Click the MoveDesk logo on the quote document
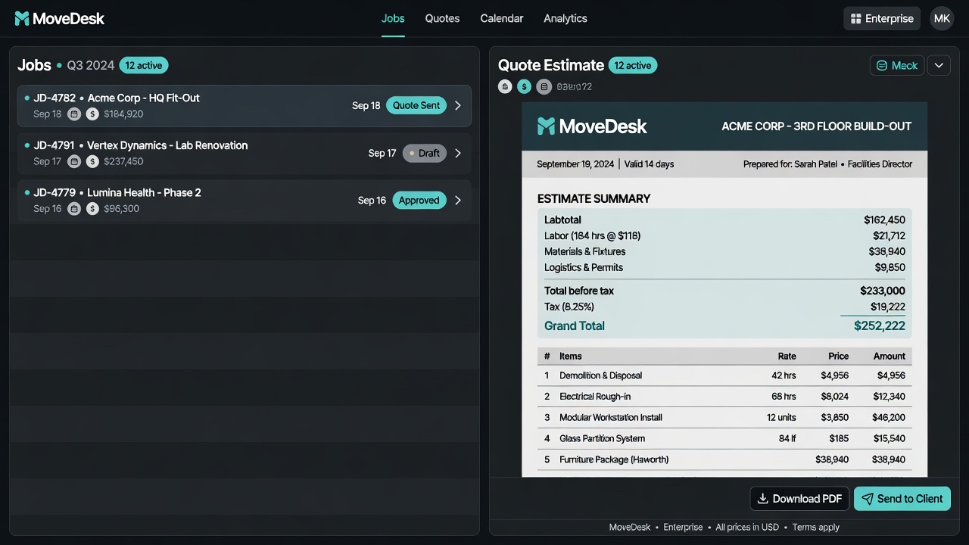Screen dimensions: 969x545 click(592, 126)
